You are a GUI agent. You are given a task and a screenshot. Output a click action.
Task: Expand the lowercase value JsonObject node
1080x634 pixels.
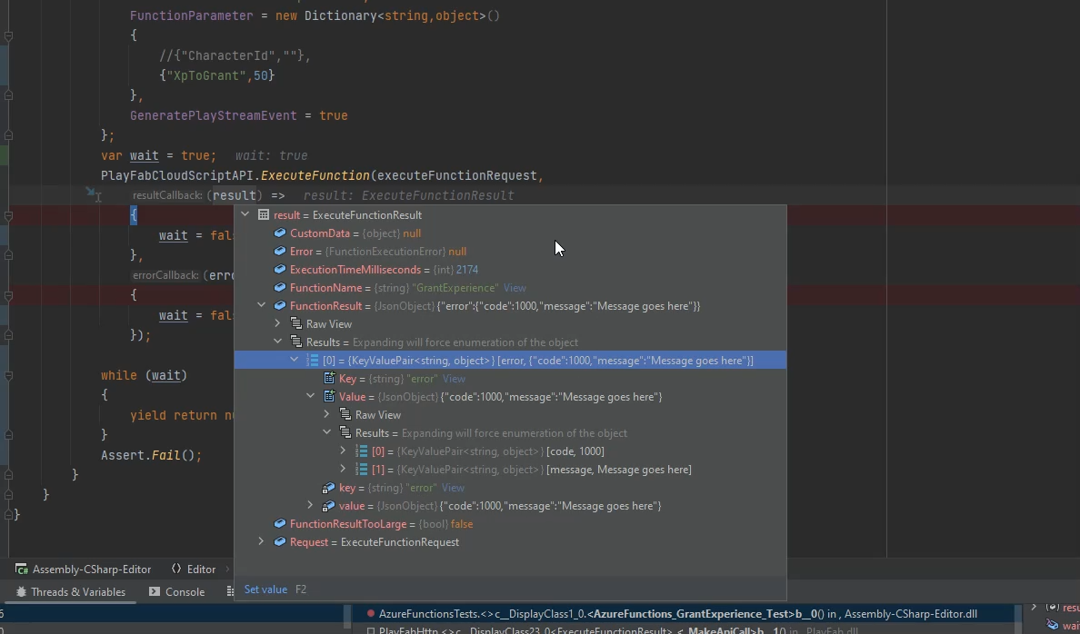pyautogui.click(x=311, y=506)
